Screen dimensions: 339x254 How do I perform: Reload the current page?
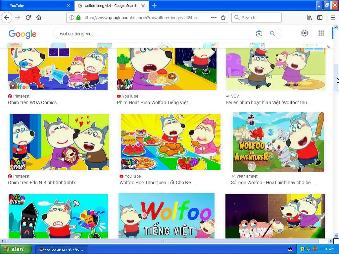click(x=28, y=18)
